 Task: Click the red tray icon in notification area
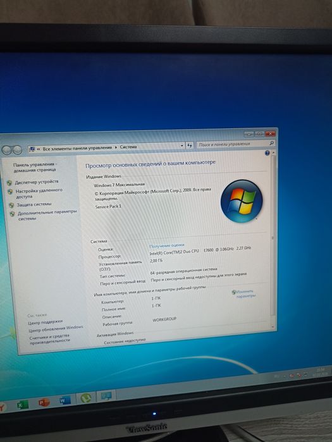pos(292,376)
